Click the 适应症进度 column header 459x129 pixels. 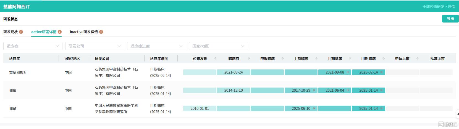(x=159, y=58)
